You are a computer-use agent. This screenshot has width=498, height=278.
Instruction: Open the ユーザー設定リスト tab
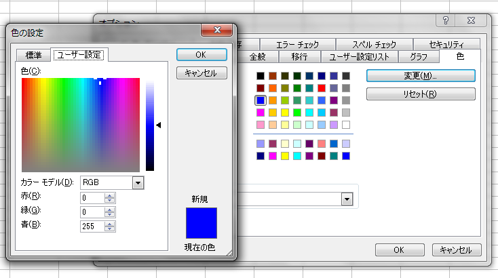(x=361, y=57)
